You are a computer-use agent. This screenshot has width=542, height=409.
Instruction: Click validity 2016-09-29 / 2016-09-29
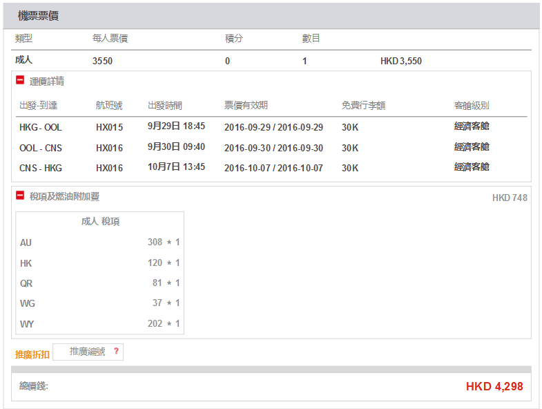273,127
